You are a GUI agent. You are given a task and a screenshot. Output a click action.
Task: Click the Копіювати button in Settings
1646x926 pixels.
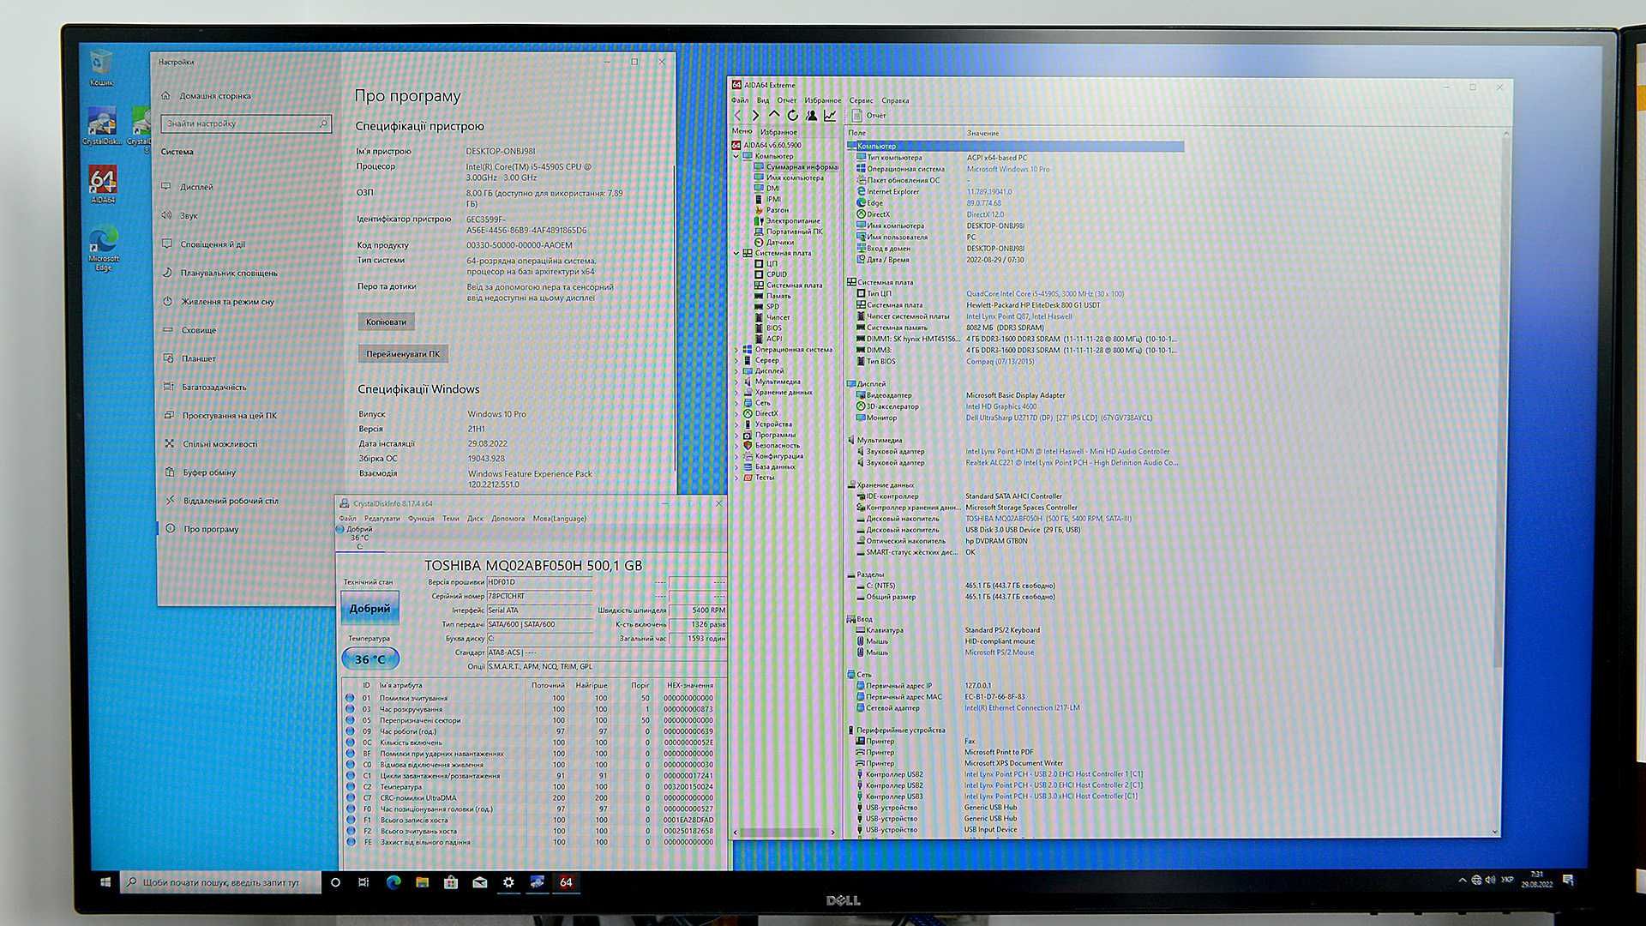coord(386,322)
